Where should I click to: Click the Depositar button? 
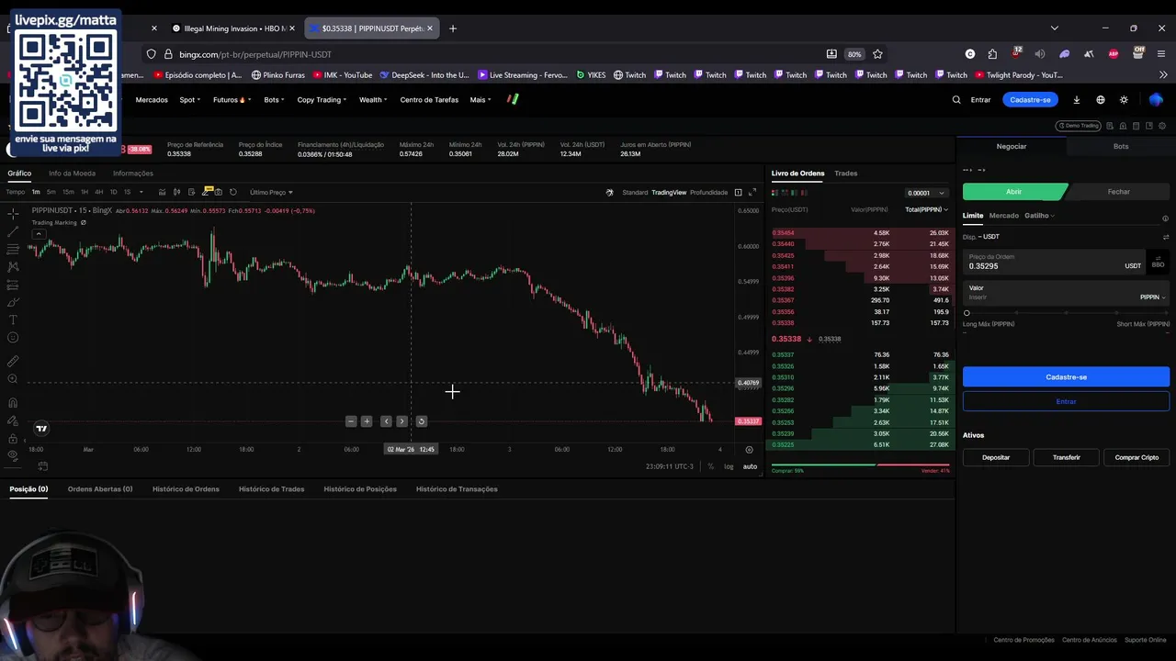[996, 457]
